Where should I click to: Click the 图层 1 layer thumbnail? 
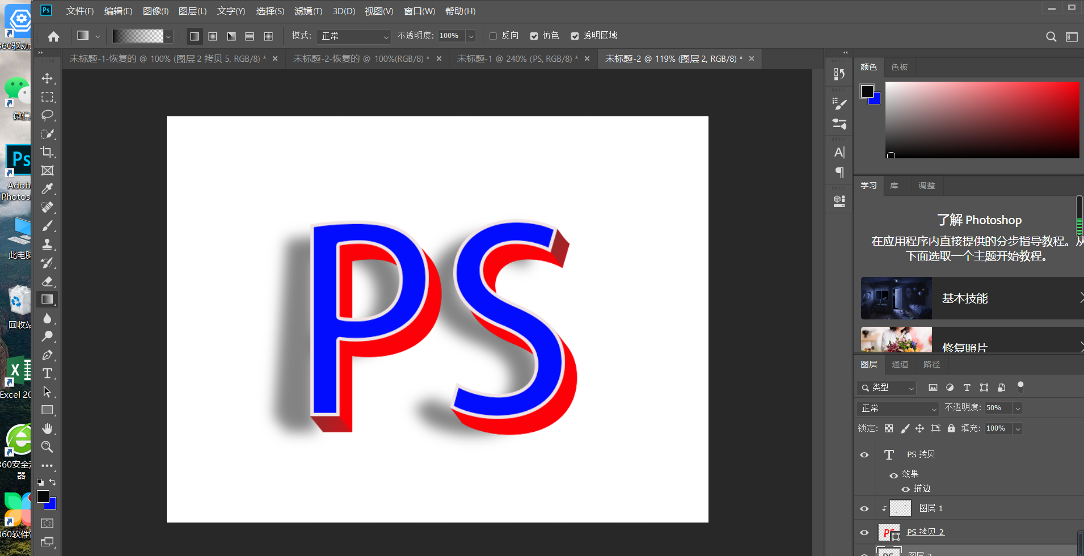click(900, 508)
